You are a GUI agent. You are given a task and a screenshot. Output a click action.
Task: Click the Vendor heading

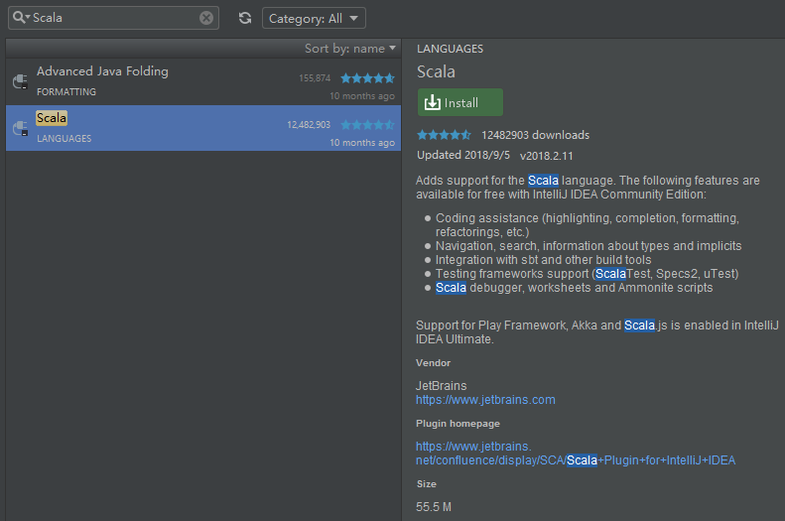tap(433, 363)
